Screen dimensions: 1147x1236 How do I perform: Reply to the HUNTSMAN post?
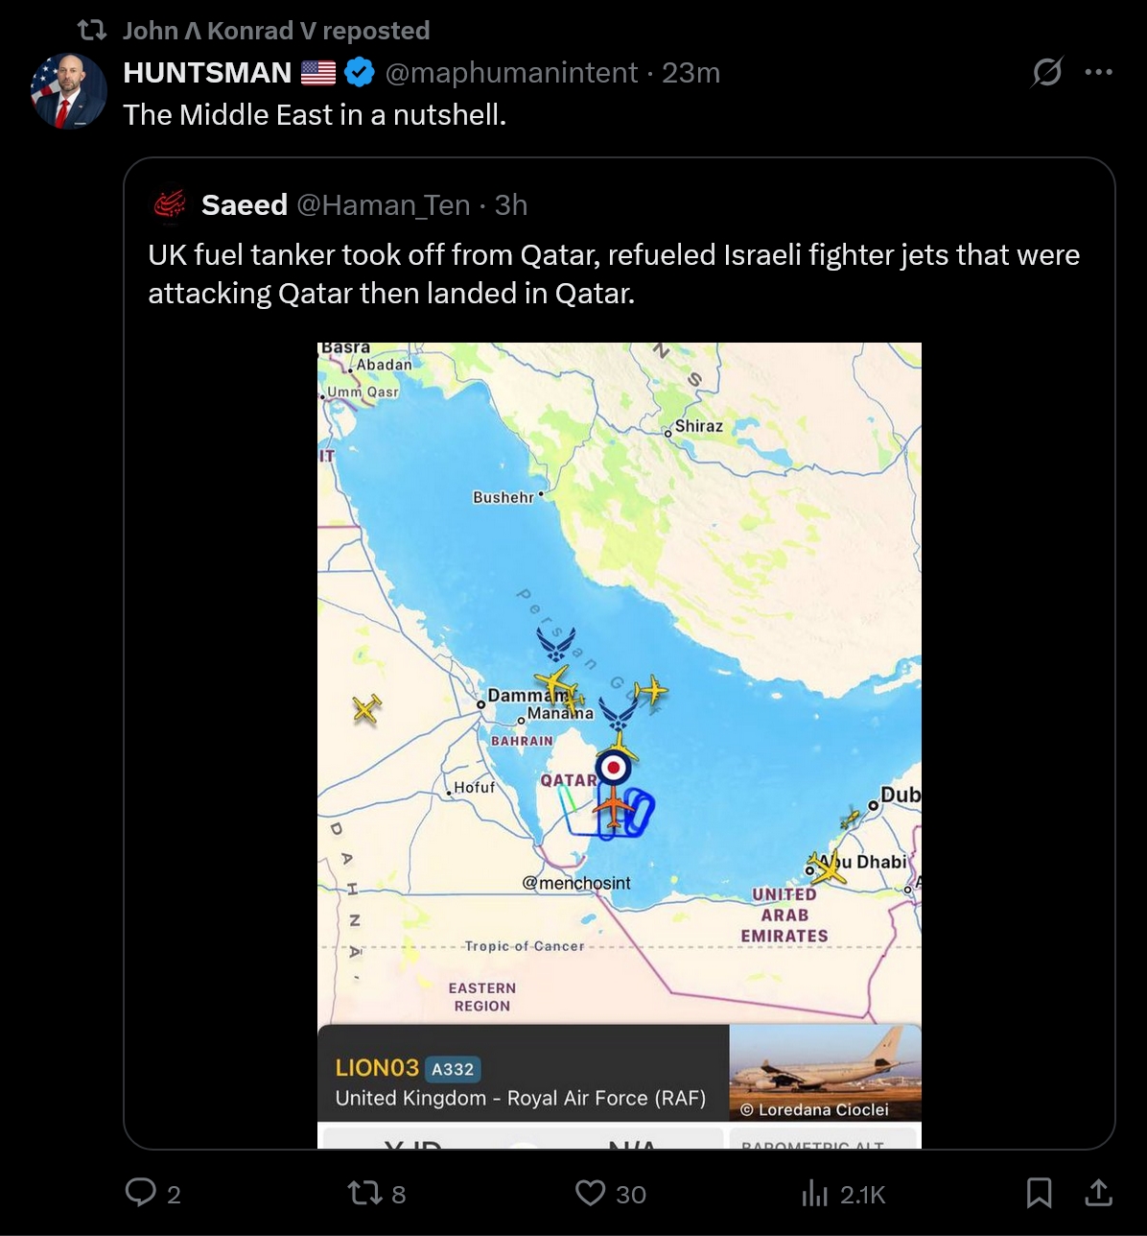click(141, 1193)
